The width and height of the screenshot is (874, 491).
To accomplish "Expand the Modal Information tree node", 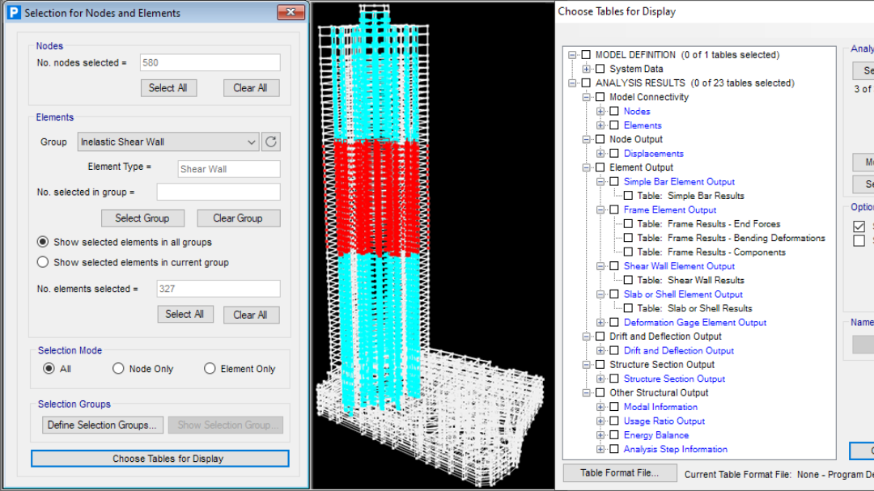I will [600, 407].
